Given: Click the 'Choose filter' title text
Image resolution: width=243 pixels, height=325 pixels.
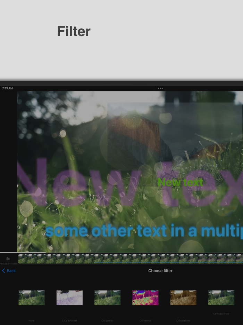Looking at the screenshot, I should coord(160,271).
